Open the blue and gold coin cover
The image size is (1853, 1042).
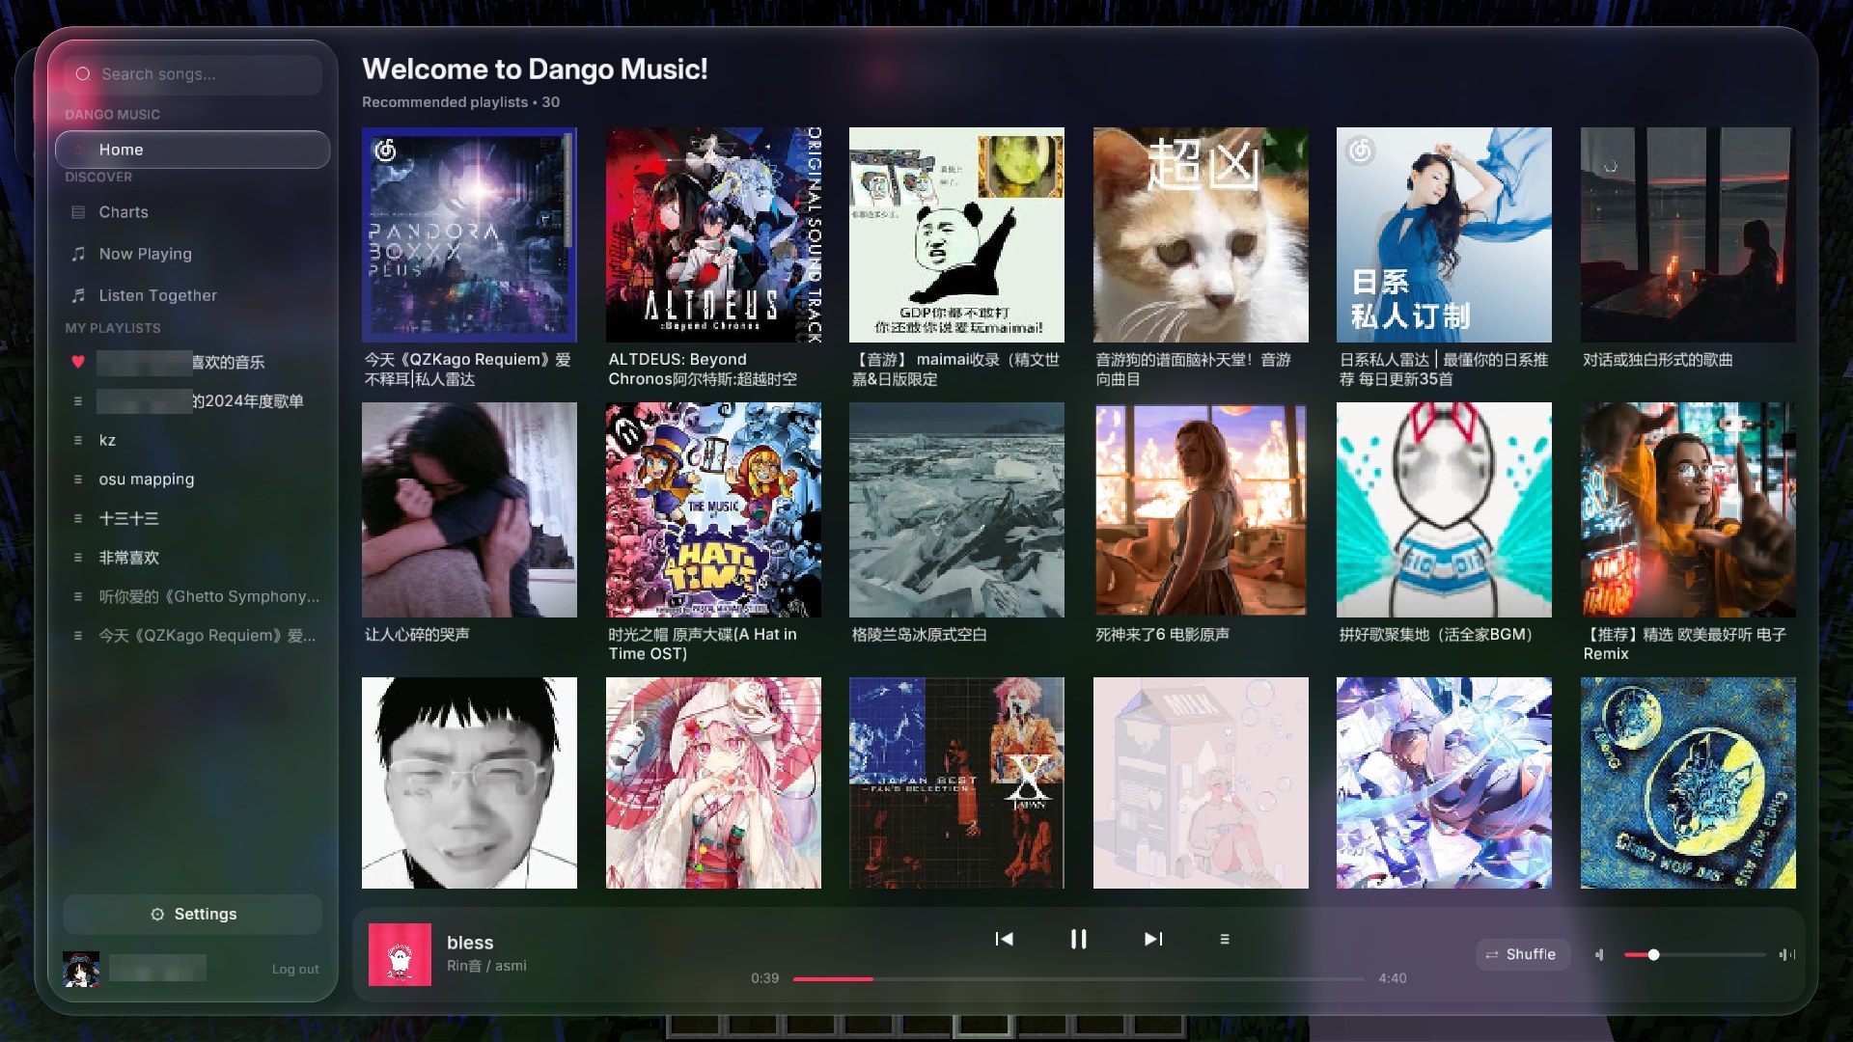click(1688, 782)
